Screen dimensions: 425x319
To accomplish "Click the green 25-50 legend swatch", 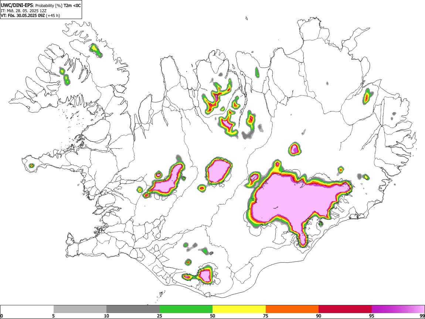I will [186, 309].
